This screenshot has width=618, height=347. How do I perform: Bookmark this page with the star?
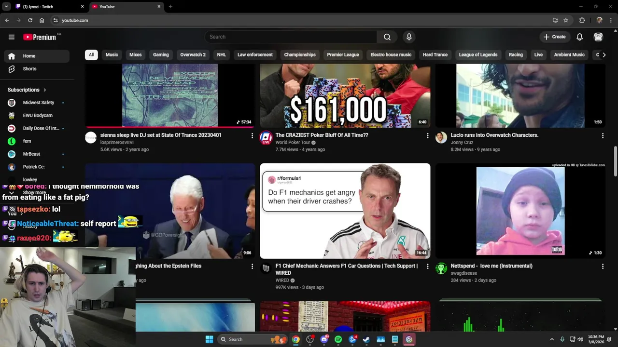pos(566,20)
